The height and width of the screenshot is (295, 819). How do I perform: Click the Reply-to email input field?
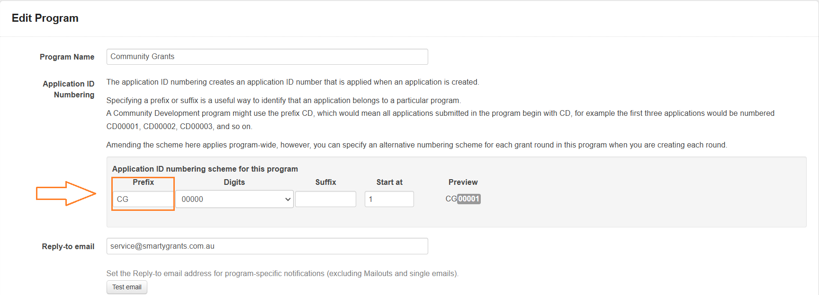(x=267, y=246)
